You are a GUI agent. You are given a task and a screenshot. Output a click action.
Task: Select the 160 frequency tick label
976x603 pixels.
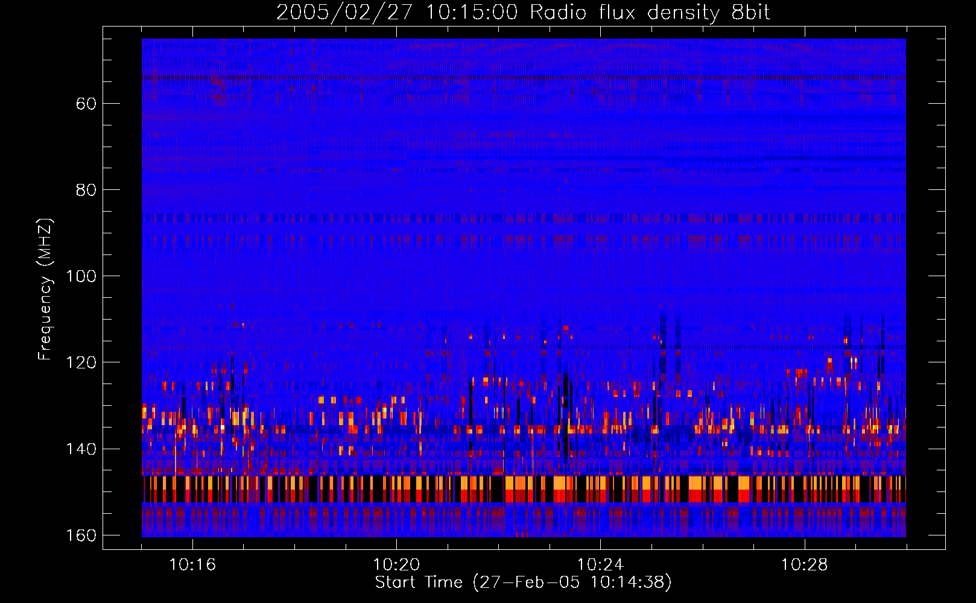tap(81, 535)
